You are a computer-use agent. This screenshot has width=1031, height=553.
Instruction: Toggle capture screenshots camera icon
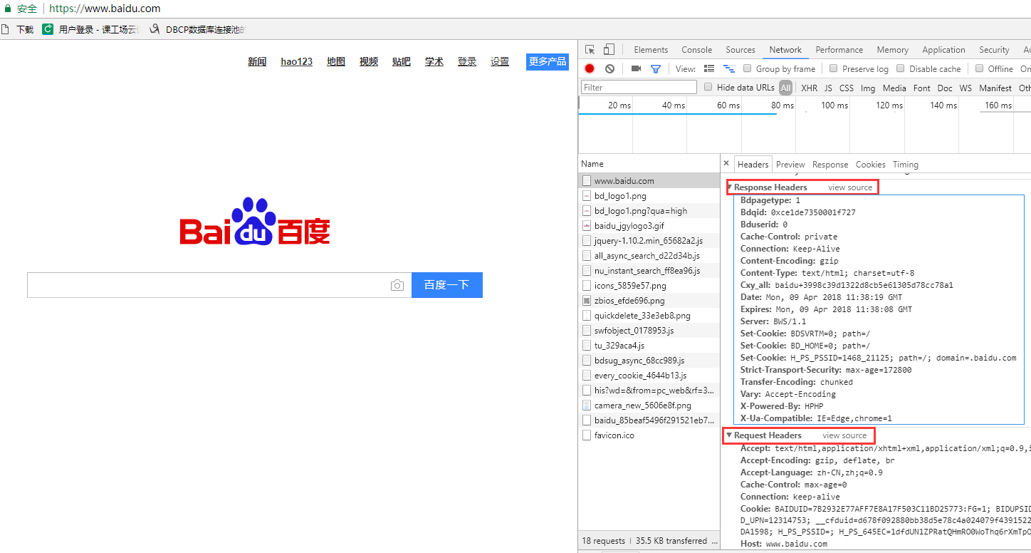(636, 69)
